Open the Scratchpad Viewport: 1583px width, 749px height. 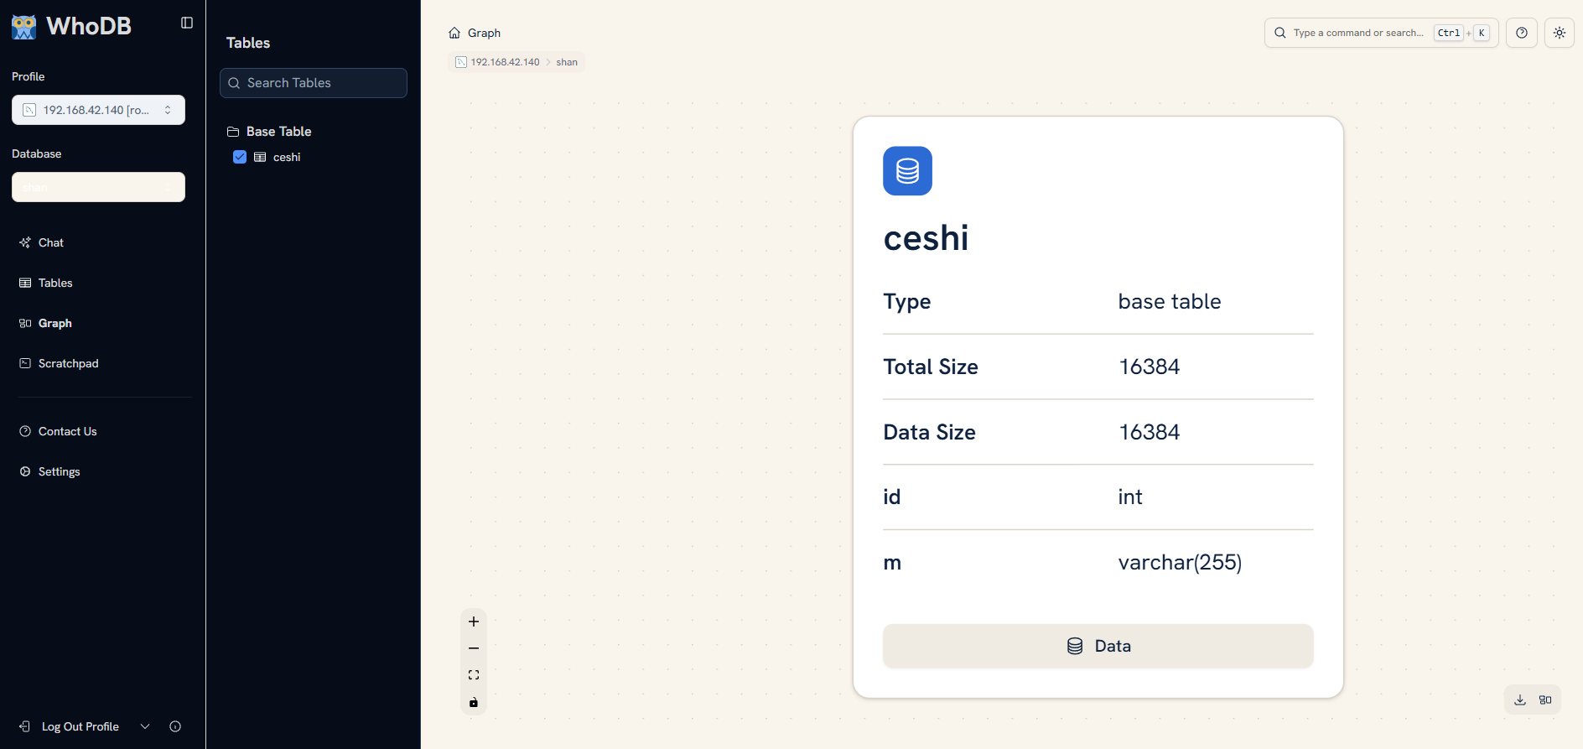click(x=68, y=363)
